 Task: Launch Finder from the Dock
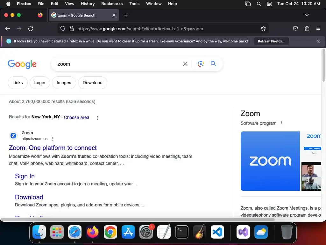[x=39, y=232]
